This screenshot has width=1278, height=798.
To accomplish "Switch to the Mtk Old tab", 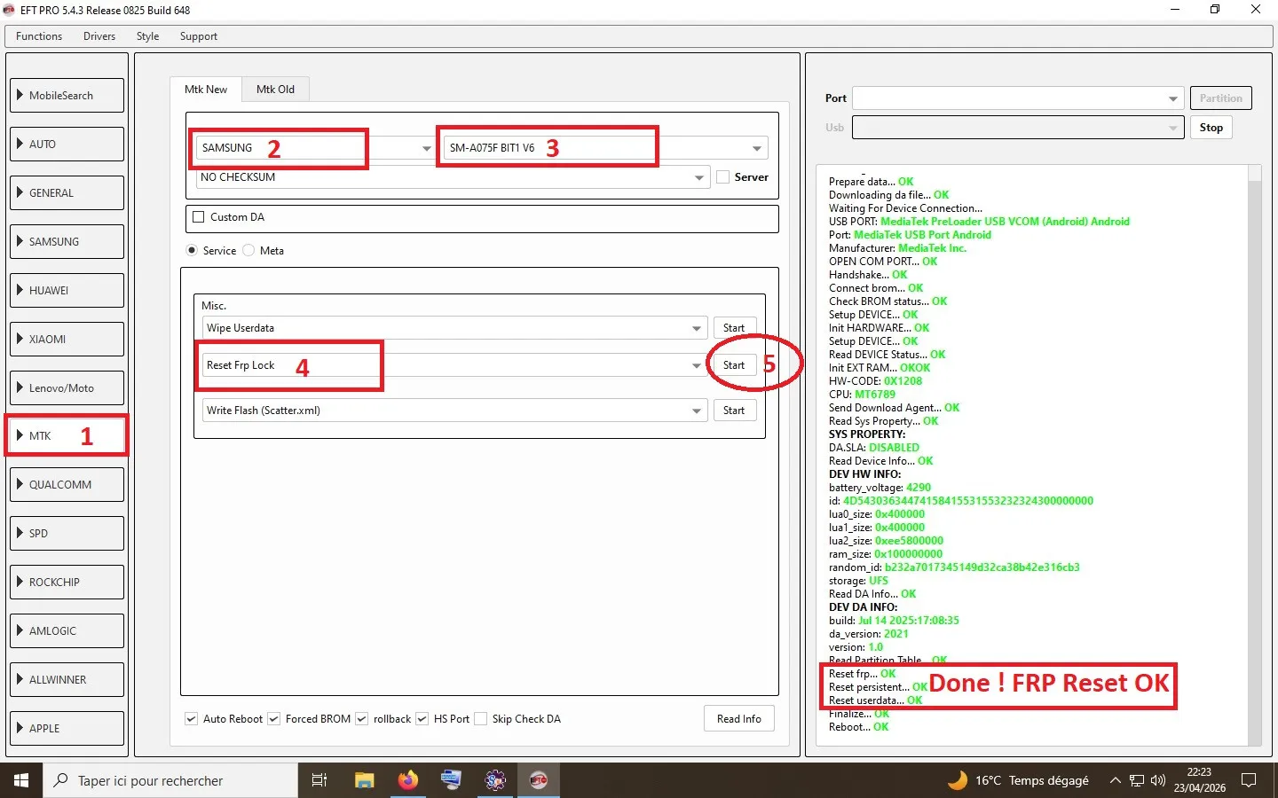I will pyautogui.click(x=275, y=90).
